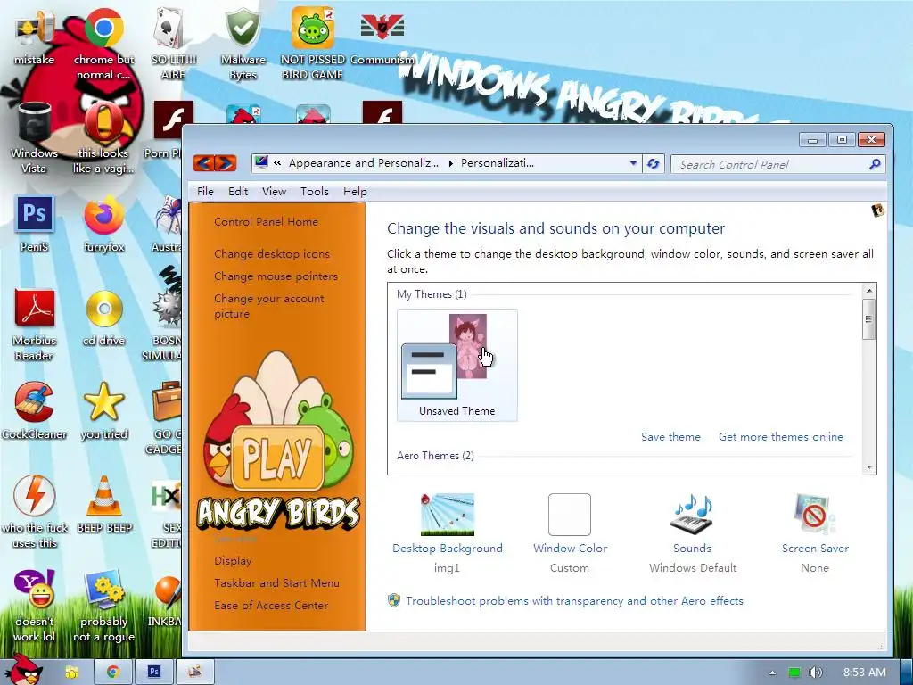913x685 pixels.
Task: Open the 'doesn't work lol' Yahoo icon
Action: point(34,606)
